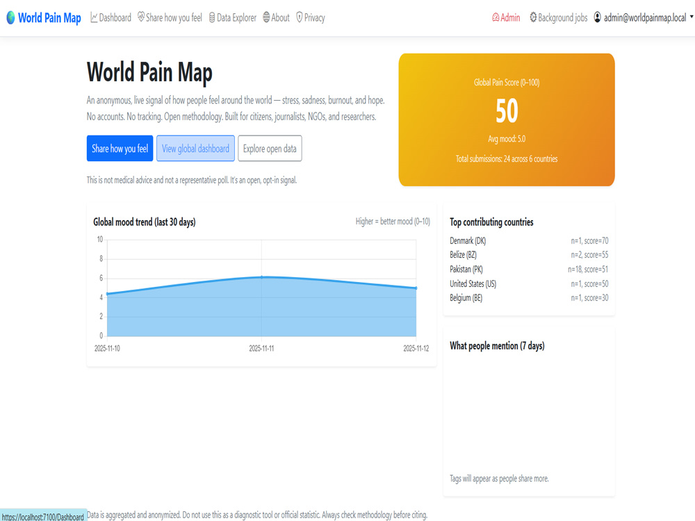This screenshot has height=521, width=695.
Task: Select the Denmark (DK) country row
Action: 529,240
